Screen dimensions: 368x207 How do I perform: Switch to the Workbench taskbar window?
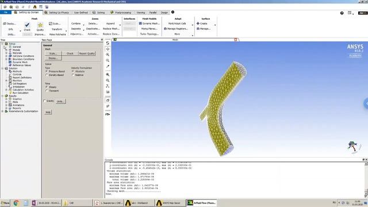pyautogui.click(x=139, y=203)
